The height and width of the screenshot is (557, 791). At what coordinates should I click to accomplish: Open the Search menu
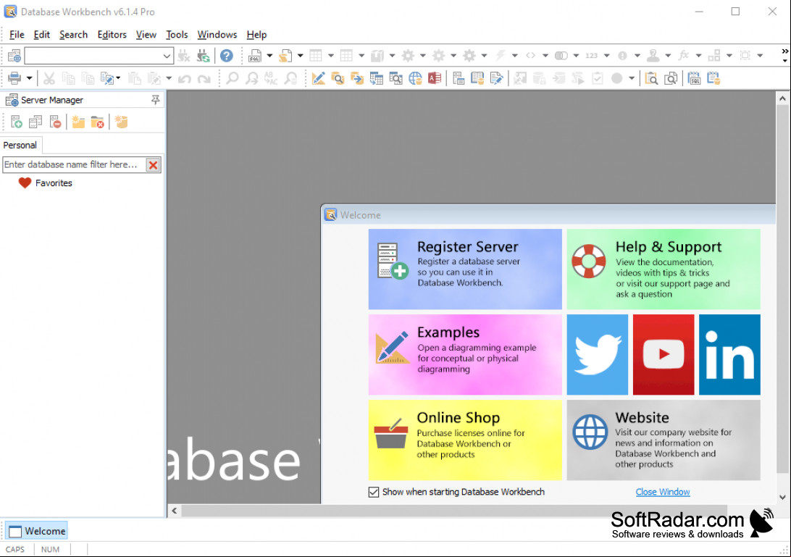(73, 34)
